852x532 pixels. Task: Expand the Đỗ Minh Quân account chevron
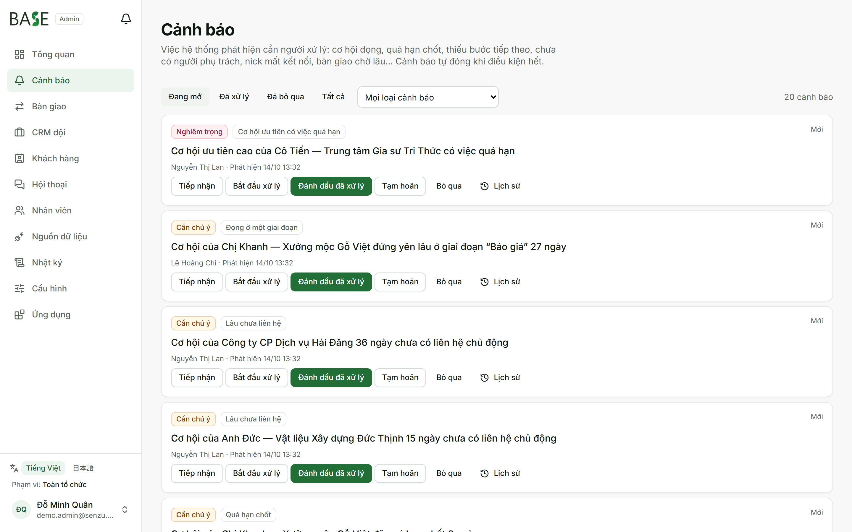click(125, 510)
